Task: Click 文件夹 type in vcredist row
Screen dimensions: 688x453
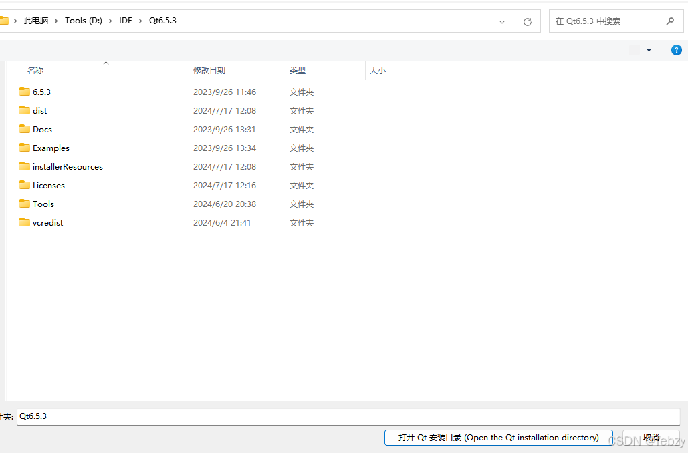Action: tap(302, 222)
